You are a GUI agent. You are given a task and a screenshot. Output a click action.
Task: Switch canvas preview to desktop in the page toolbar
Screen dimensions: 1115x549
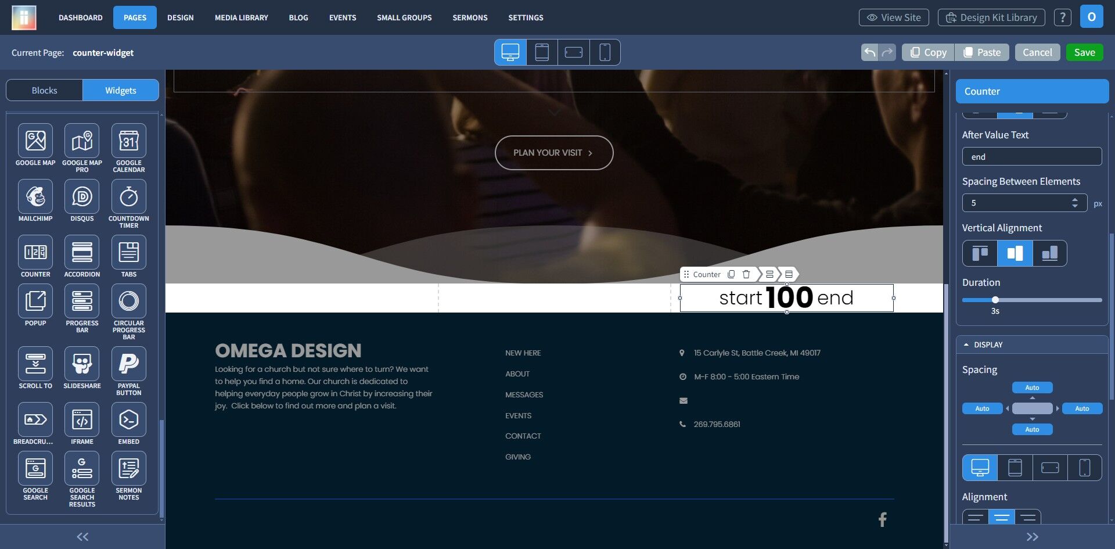click(510, 52)
